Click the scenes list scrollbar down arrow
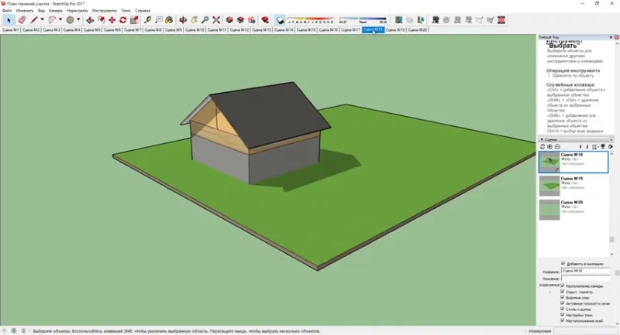This screenshot has height=335, width=620. [x=611, y=254]
